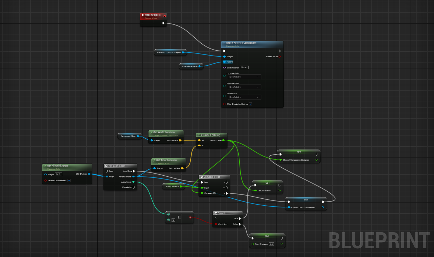The image size is (434, 257).
Task: Click the Branch Condition pin
Action: click(x=216, y=224)
